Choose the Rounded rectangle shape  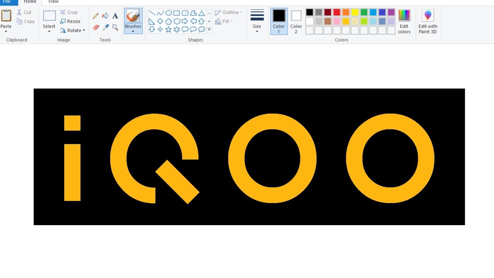(x=185, y=13)
